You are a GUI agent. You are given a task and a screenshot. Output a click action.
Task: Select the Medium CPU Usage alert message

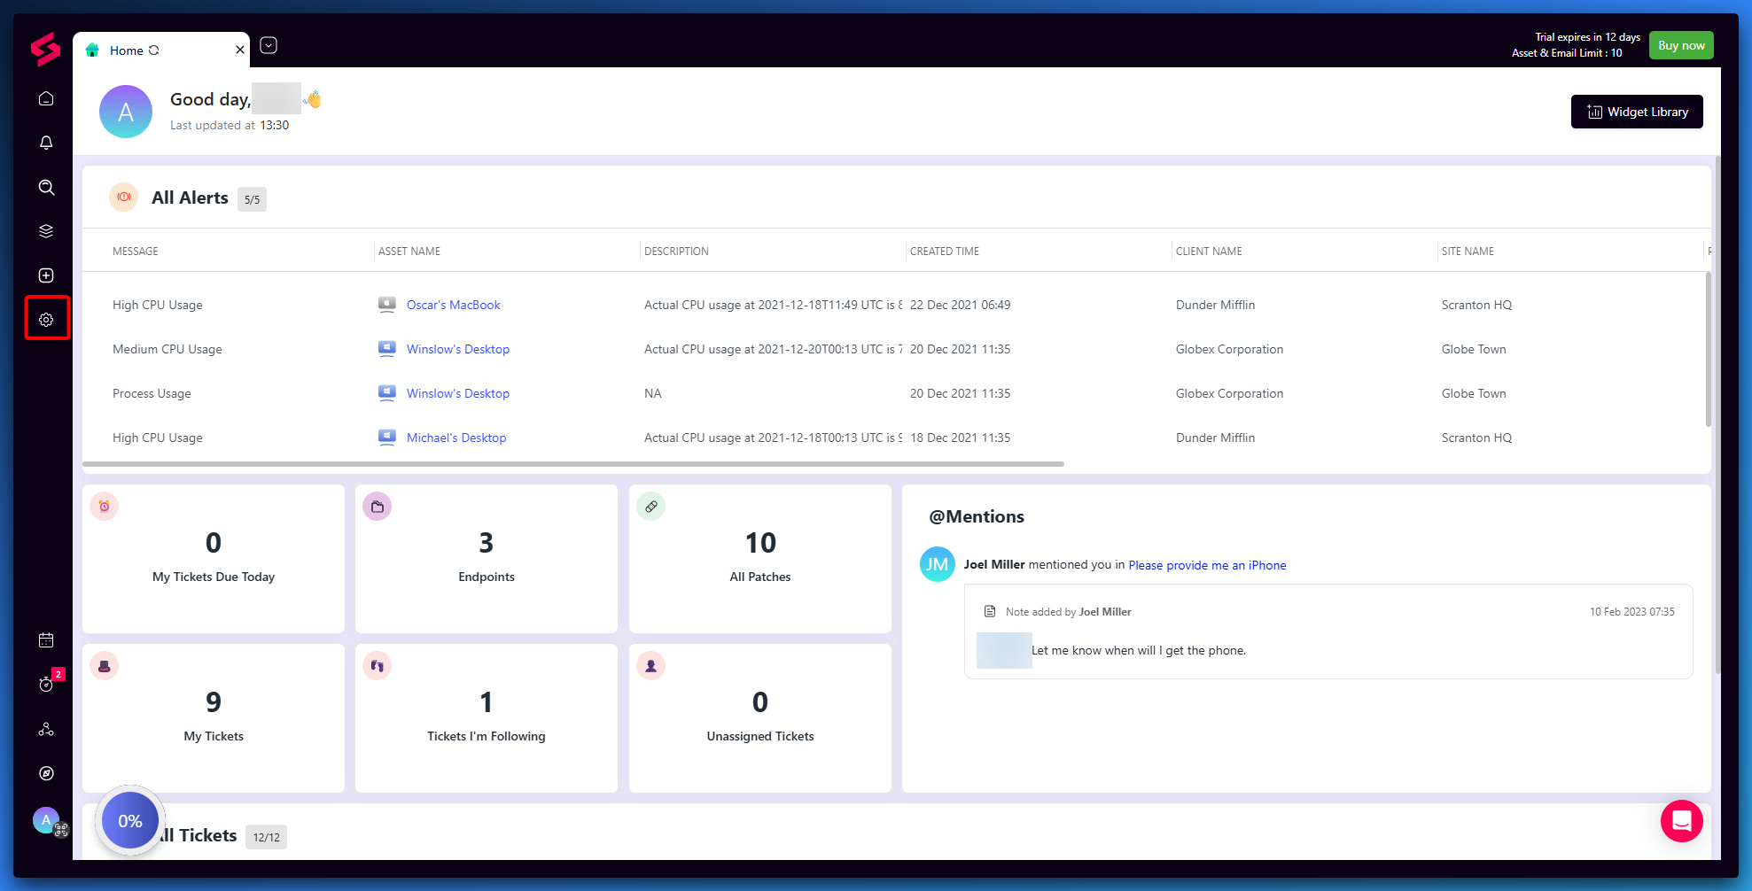pyautogui.click(x=167, y=349)
